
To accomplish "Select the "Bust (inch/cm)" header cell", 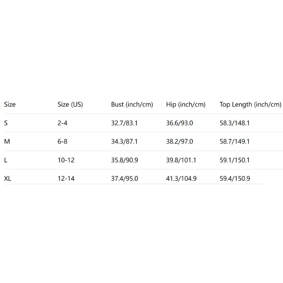I will click(132, 105).
